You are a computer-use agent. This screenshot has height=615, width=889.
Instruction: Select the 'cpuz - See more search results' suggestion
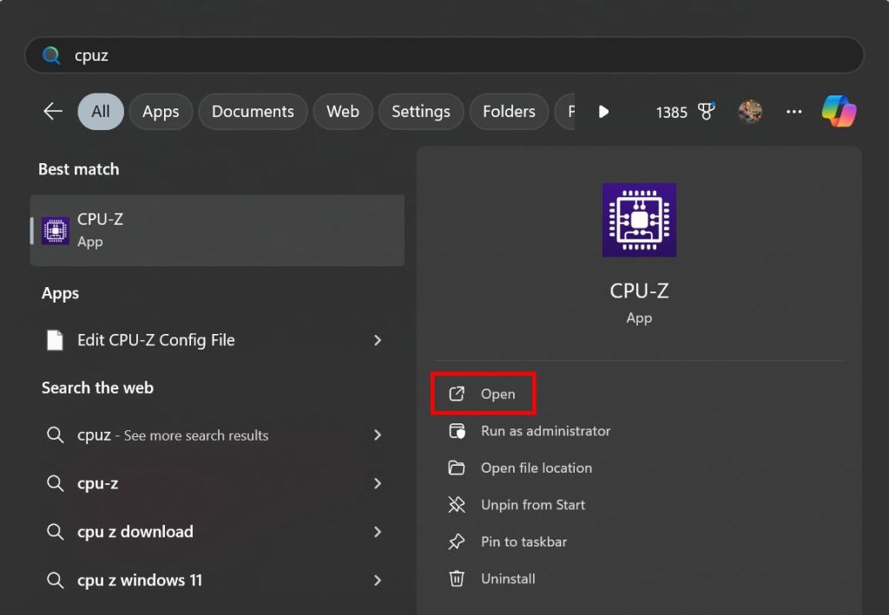(x=217, y=435)
